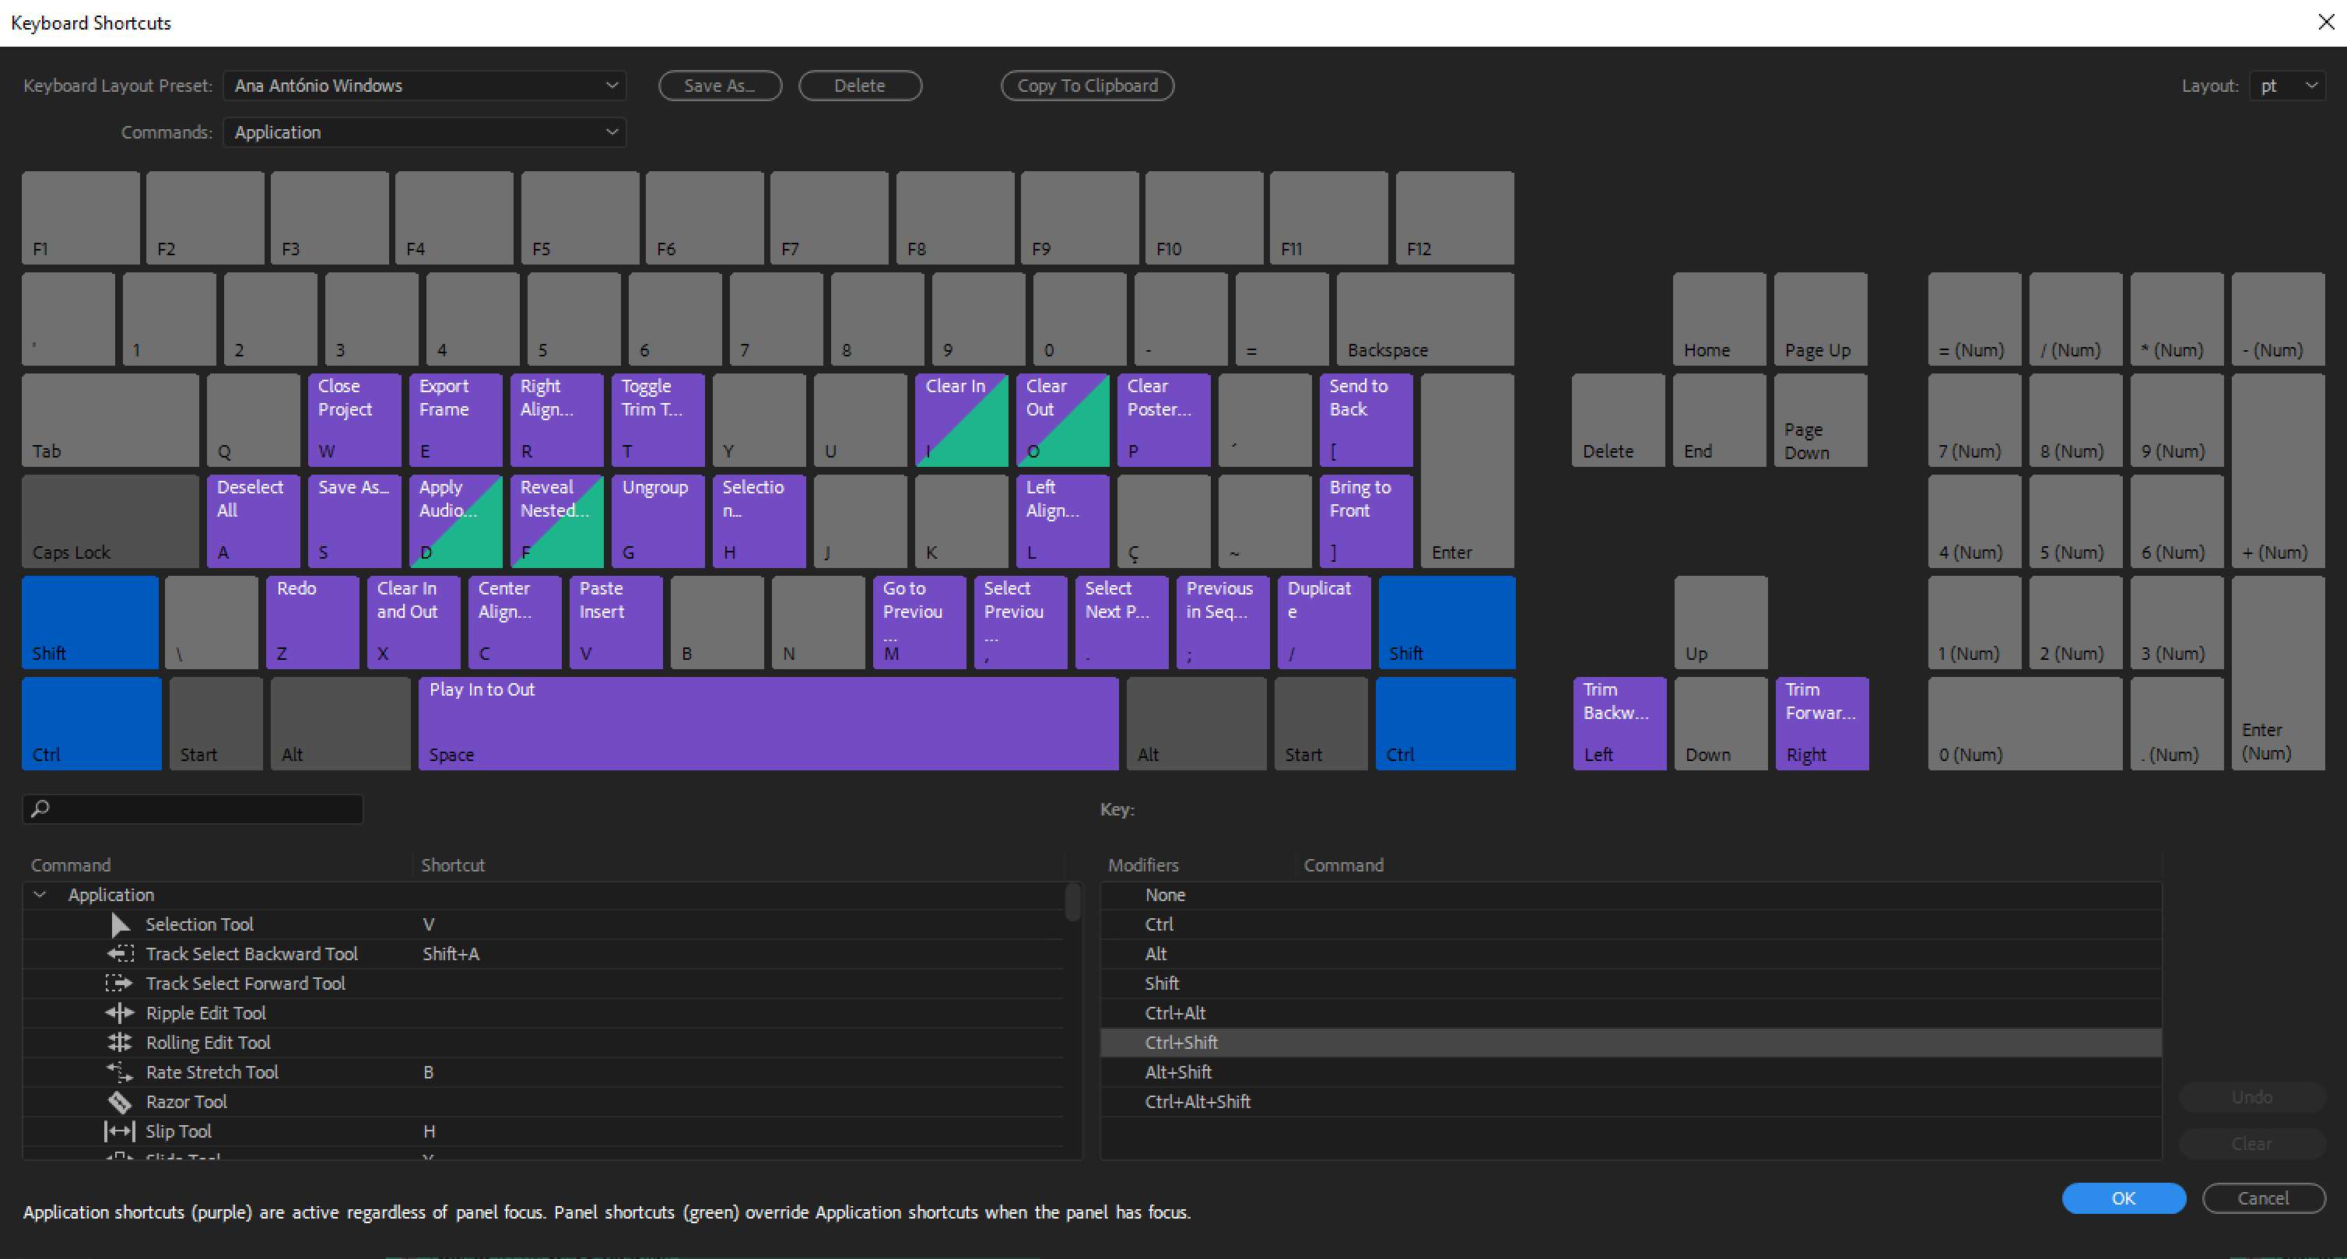
Task: Click the Shift+A shortcut cell
Action: (451, 954)
